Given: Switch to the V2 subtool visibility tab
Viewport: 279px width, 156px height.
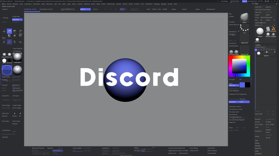Looking at the screenshot, I should point(258,50).
